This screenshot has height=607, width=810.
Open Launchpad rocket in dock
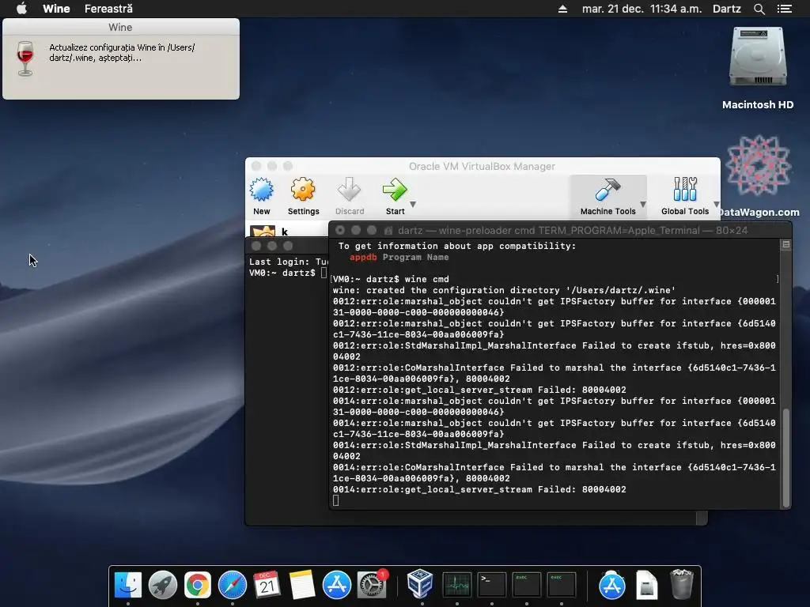point(163,586)
